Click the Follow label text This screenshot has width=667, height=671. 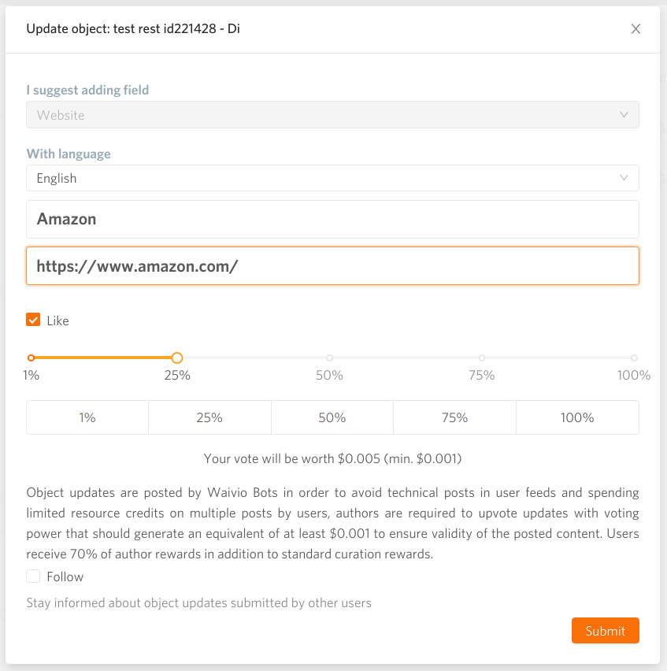(65, 576)
